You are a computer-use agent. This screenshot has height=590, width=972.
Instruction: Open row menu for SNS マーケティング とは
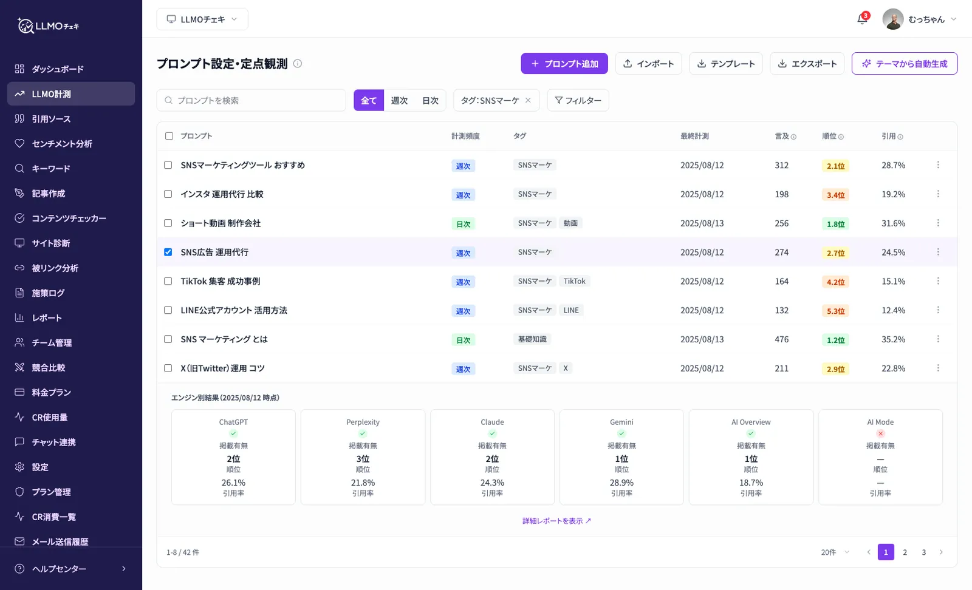[x=938, y=339]
